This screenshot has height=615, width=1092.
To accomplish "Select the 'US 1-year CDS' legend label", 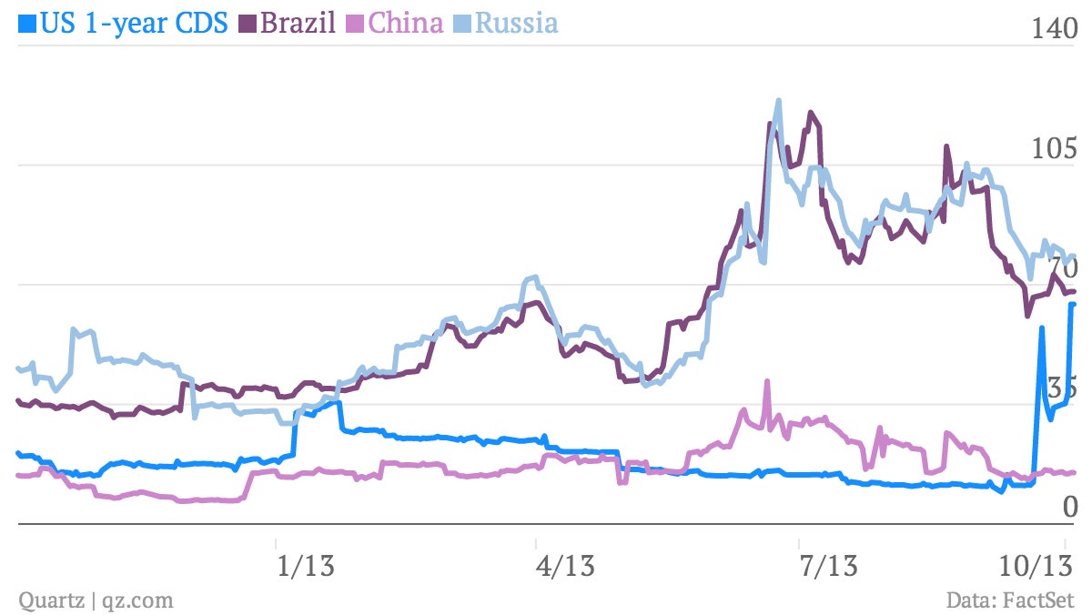I will (x=135, y=23).
